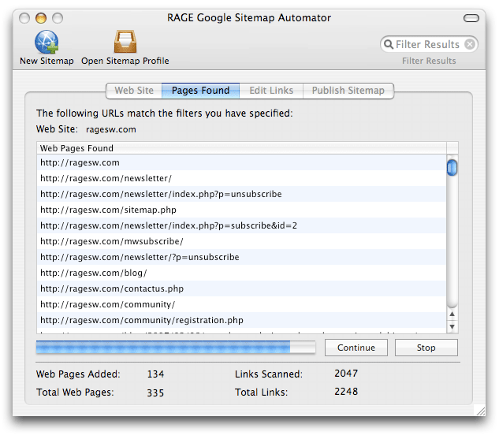Toggle toolbar with the pill button
The height and width of the screenshot is (439, 499).
pos(471,18)
